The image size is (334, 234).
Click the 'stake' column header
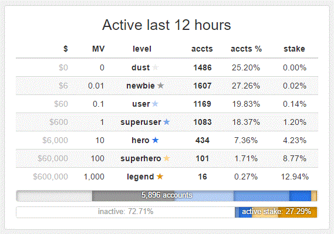pos(295,49)
